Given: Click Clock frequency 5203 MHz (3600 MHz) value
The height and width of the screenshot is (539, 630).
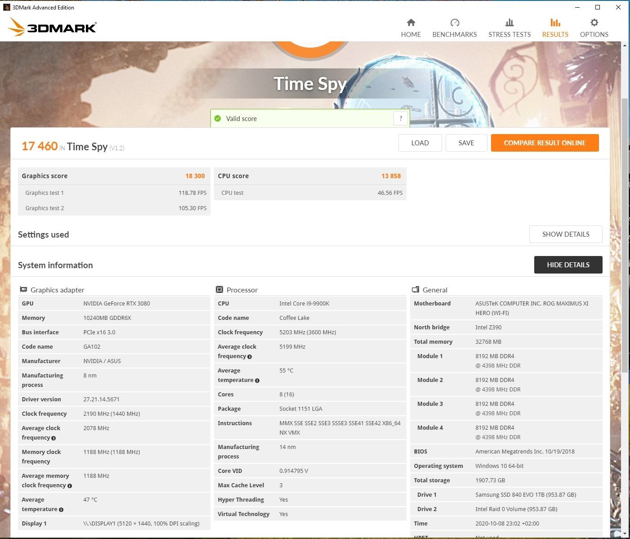Looking at the screenshot, I should (x=308, y=332).
